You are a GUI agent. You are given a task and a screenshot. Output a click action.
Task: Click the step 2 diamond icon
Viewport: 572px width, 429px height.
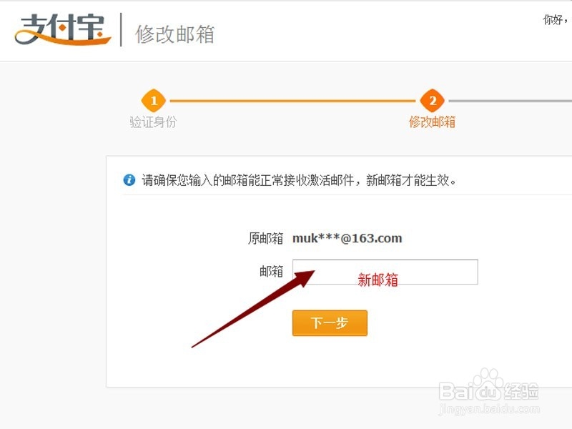click(x=433, y=100)
